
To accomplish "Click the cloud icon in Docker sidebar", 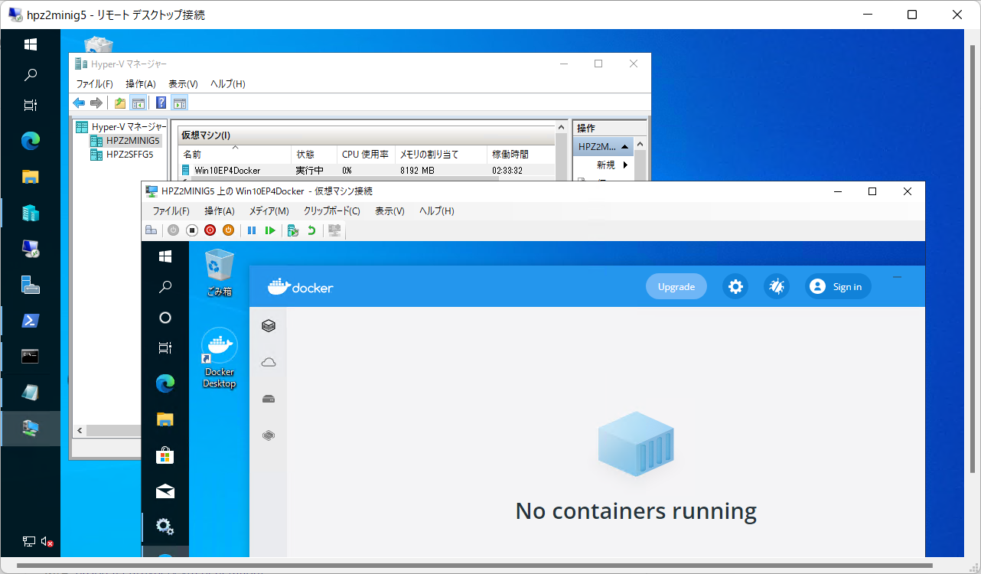I will (x=269, y=362).
